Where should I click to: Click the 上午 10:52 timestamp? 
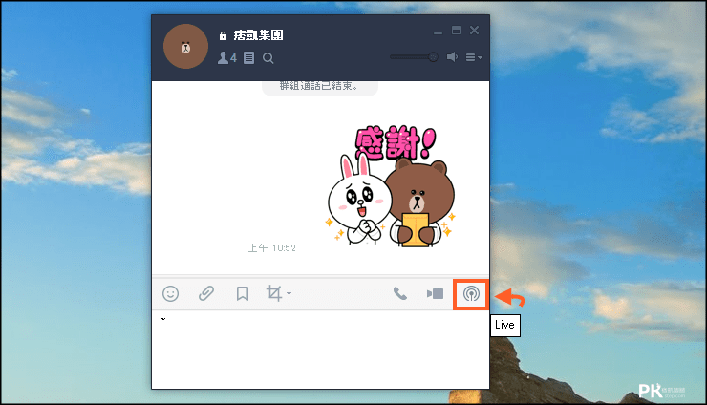pyautogui.click(x=272, y=248)
